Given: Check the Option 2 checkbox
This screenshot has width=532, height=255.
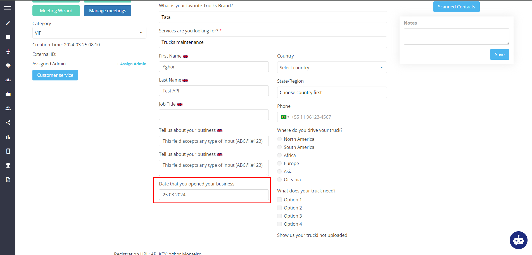Looking at the screenshot, I should (279, 208).
